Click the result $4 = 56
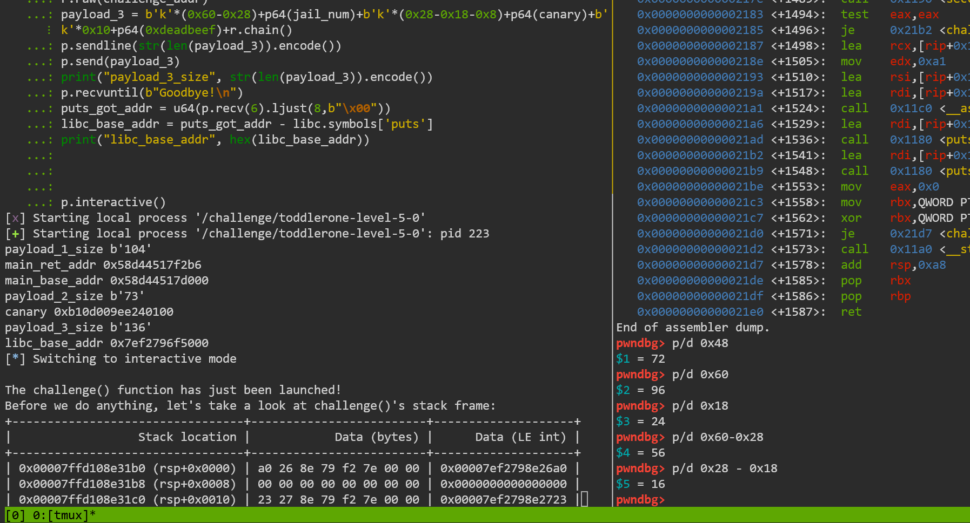970x523 pixels. pos(640,453)
